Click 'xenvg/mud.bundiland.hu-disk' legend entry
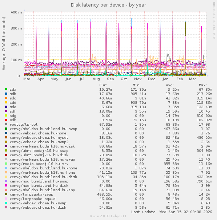Screen dimensions: 217x220 pos(39,186)
